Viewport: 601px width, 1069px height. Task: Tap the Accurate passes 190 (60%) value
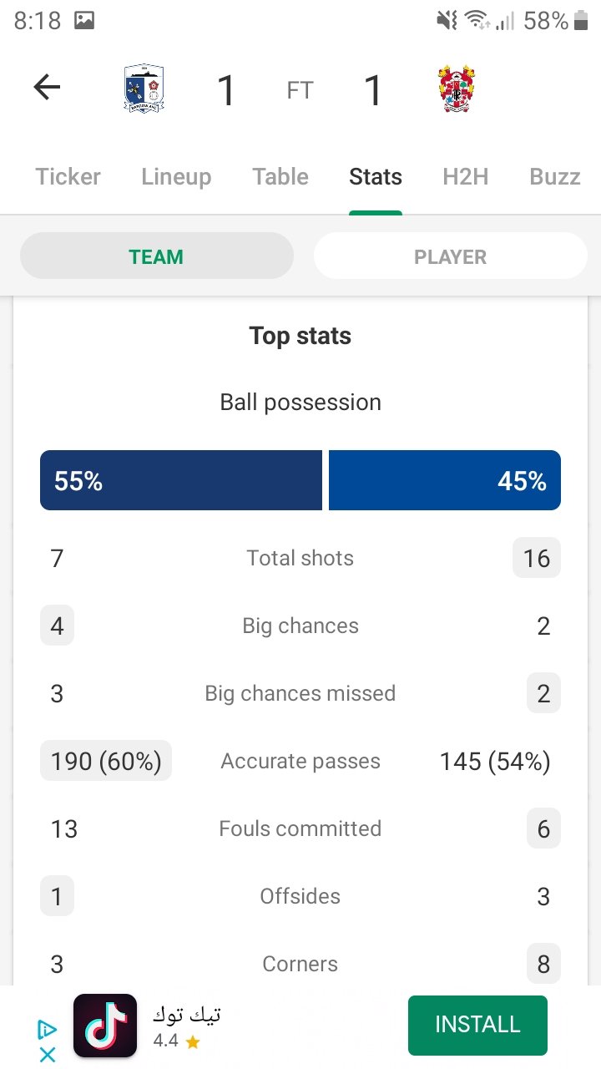[106, 761]
